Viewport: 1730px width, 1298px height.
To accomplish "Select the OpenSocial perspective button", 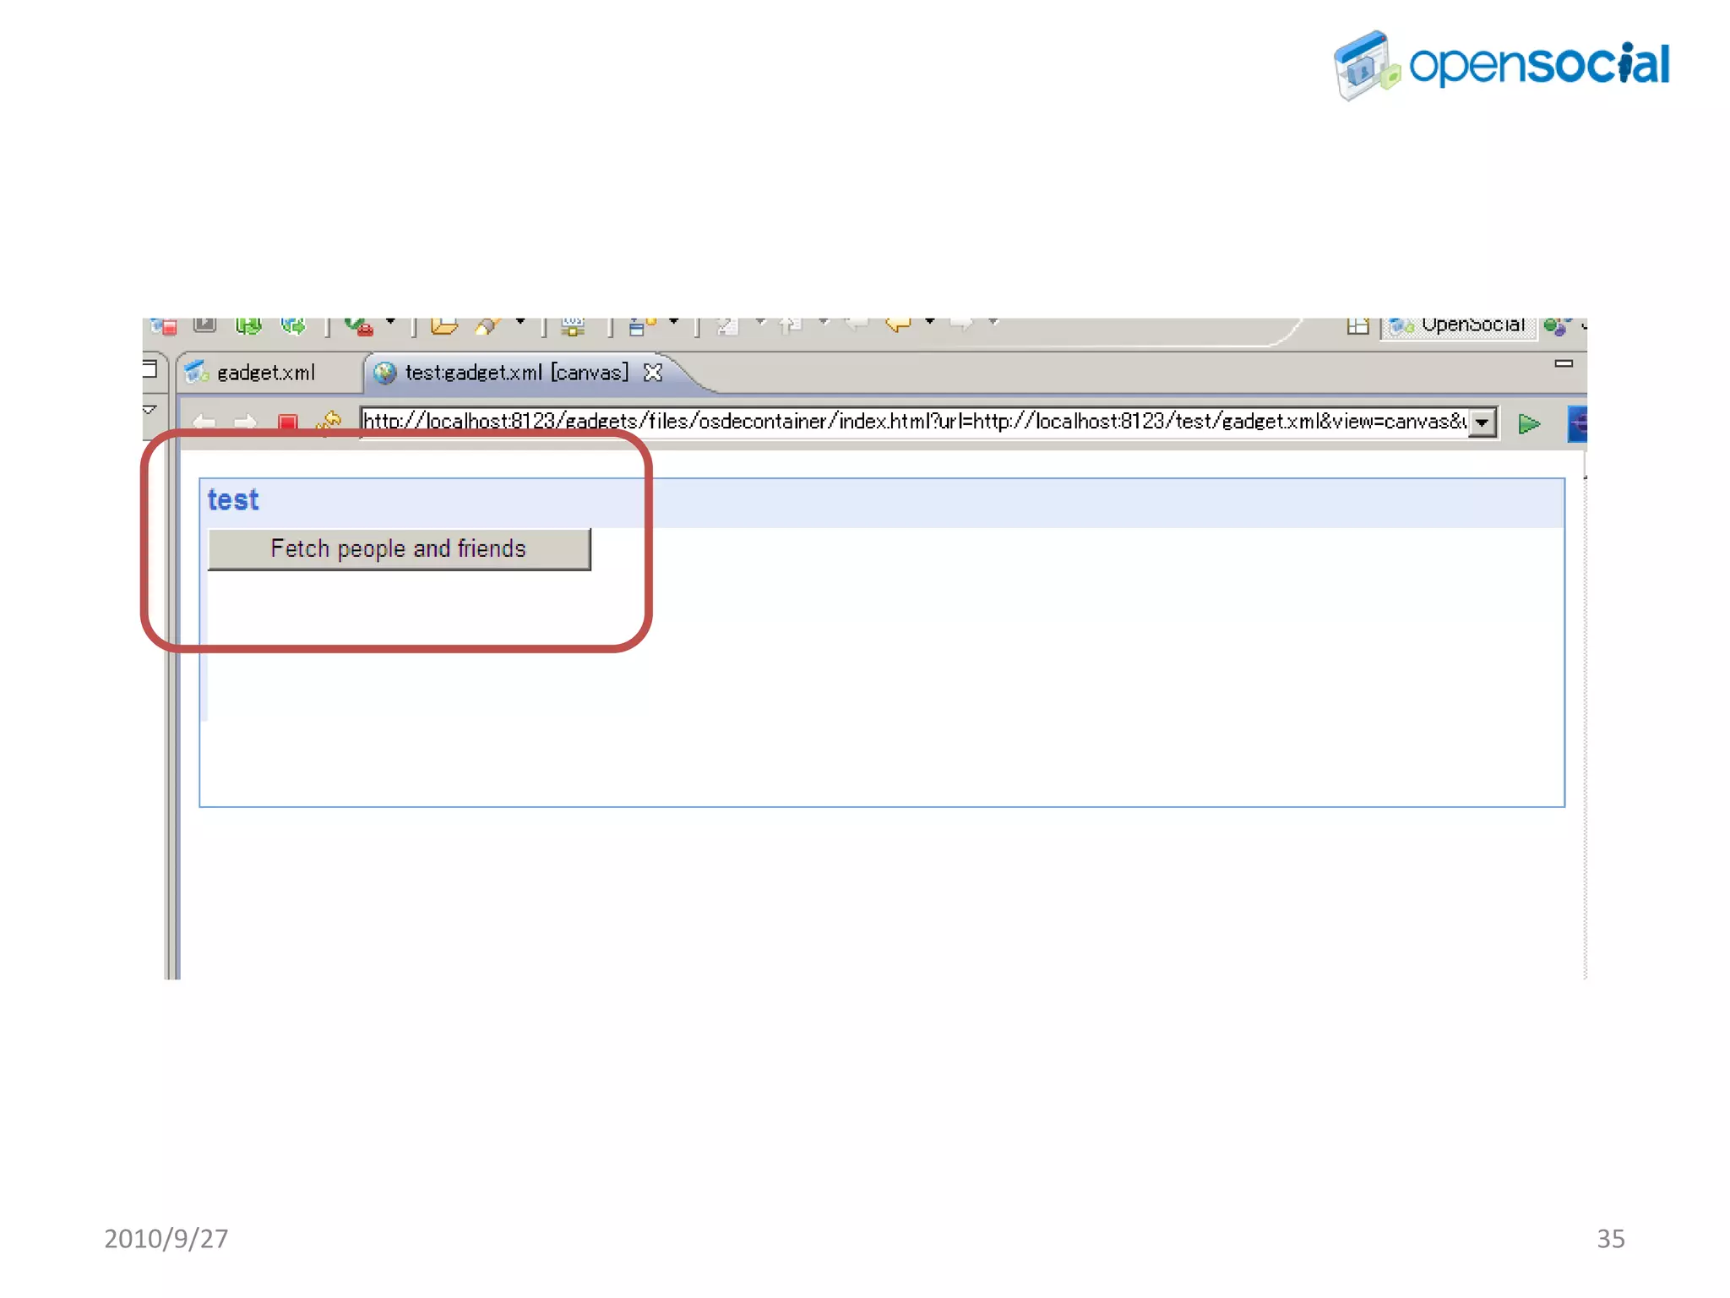I will coord(1460,326).
